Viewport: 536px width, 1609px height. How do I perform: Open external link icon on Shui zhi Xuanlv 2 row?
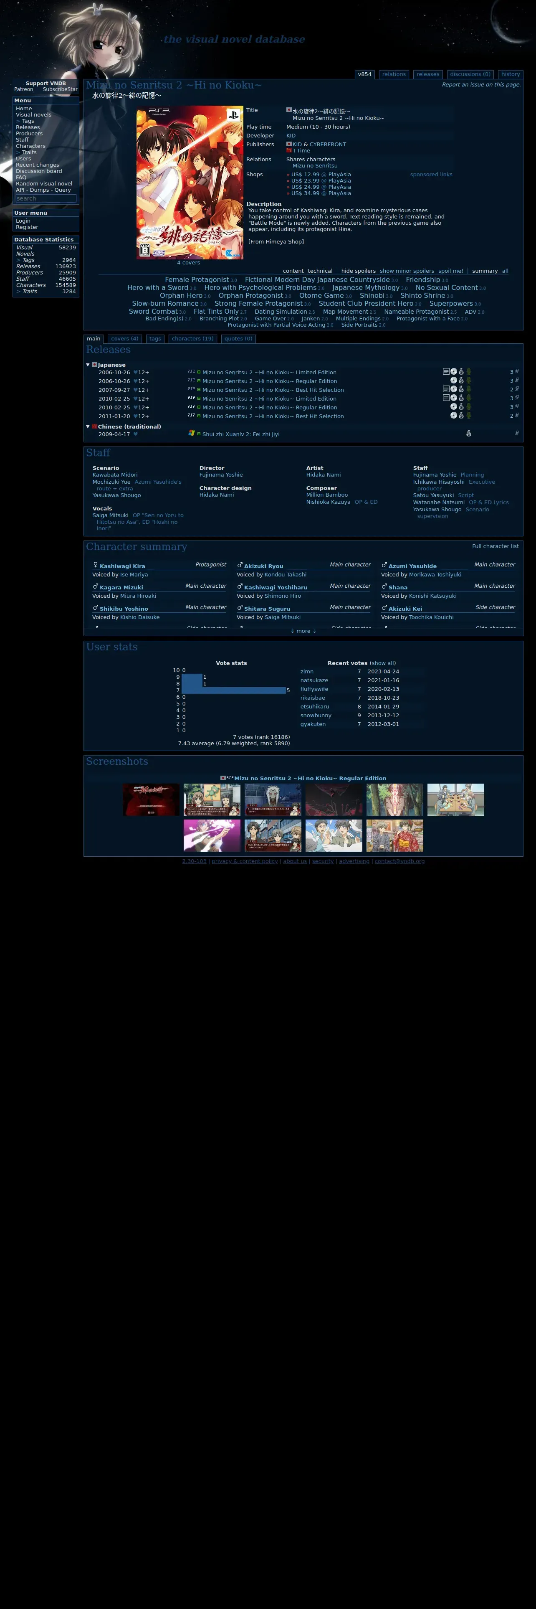click(x=517, y=433)
